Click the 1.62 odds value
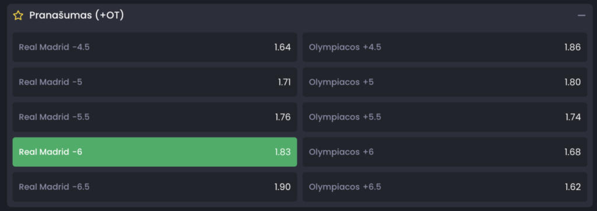597x211 pixels. 573,187
